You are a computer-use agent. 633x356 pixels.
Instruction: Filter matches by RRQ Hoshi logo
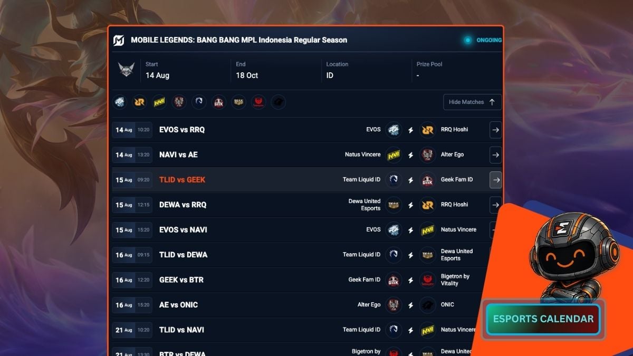(x=140, y=102)
